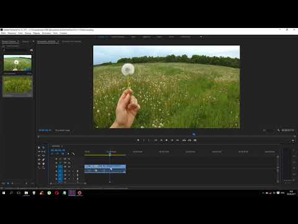Image resolution: width=298 pixels, height=224 pixels.
Task: Open timeline display settings wrench
Action: point(73,154)
